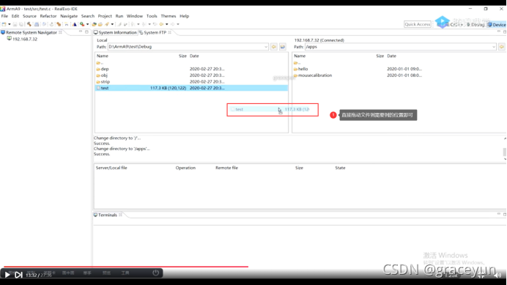Click the video next-track button

(18, 275)
